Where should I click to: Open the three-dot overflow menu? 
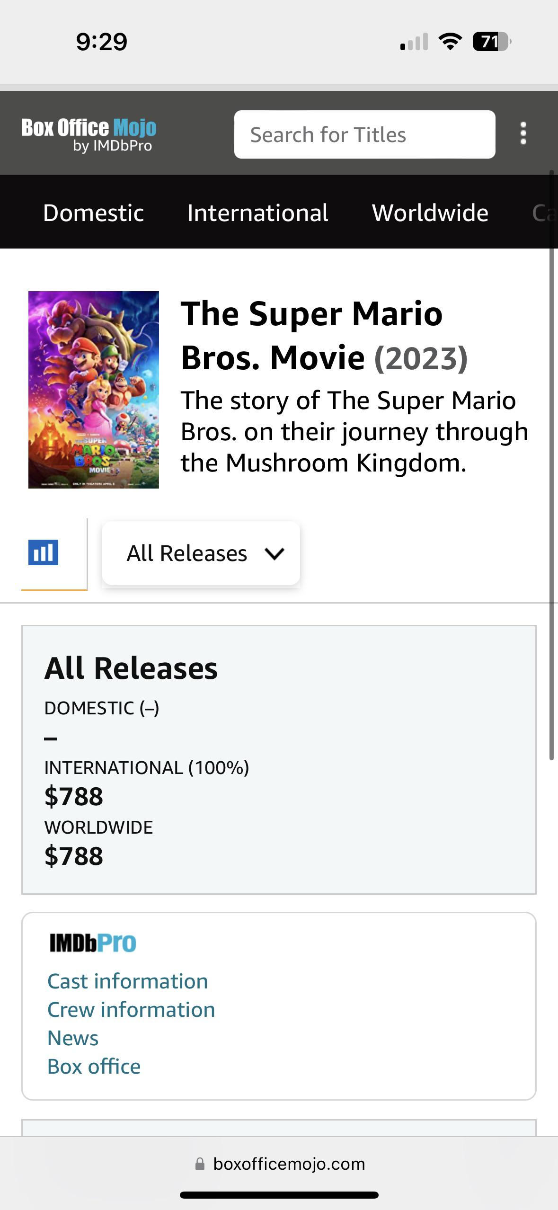pos(523,134)
